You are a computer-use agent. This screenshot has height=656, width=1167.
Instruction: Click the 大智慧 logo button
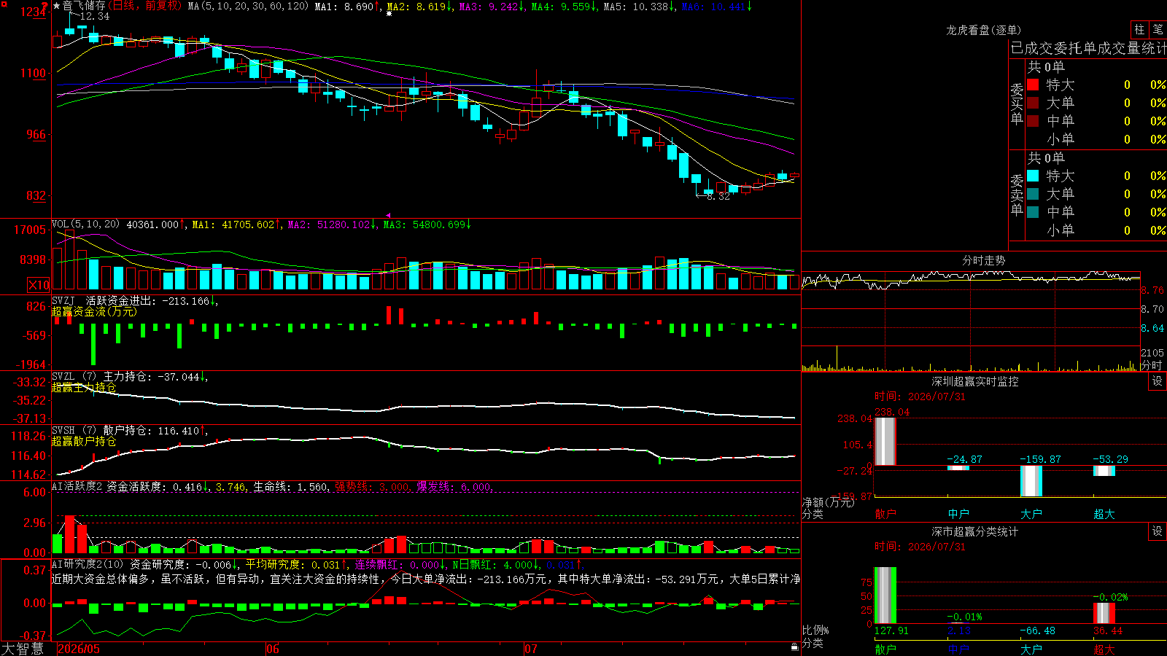[x=23, y=649]
